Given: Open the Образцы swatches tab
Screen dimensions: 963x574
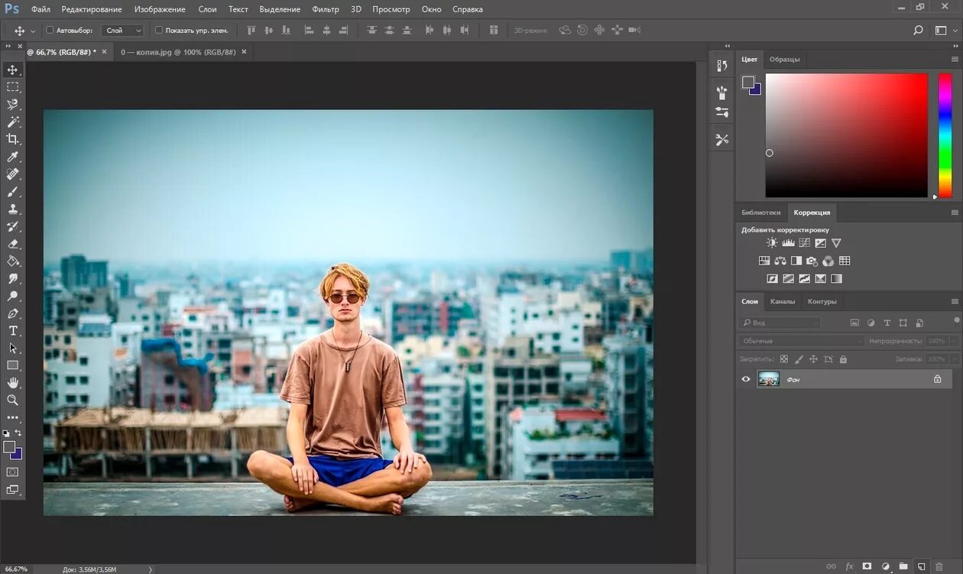Looking at the screenshot, I should coord(784,60).
